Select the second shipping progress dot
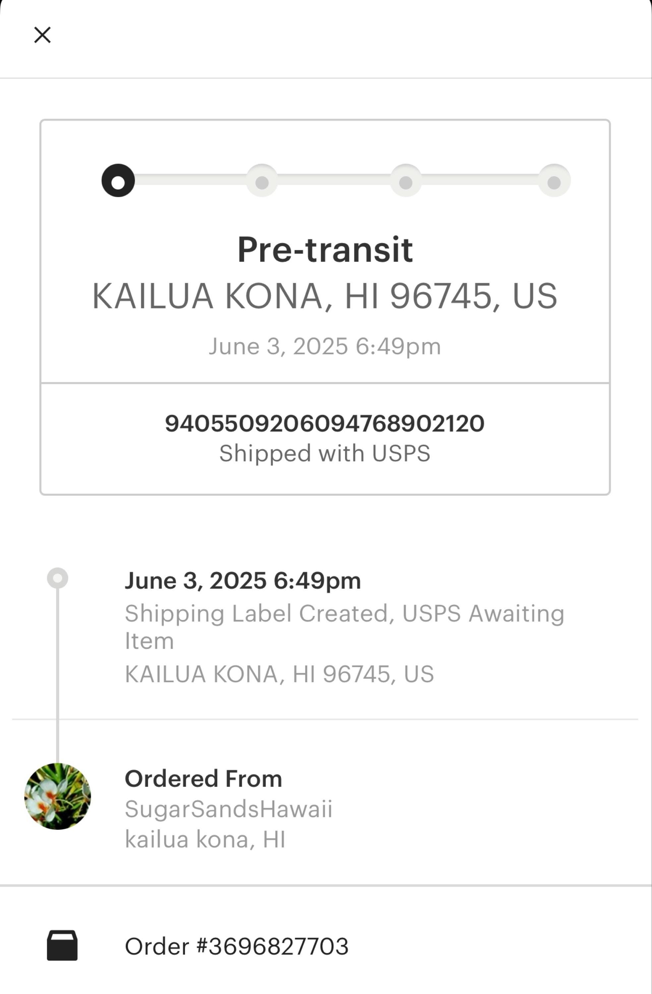652x994 pixels. [x=262, y=181]
